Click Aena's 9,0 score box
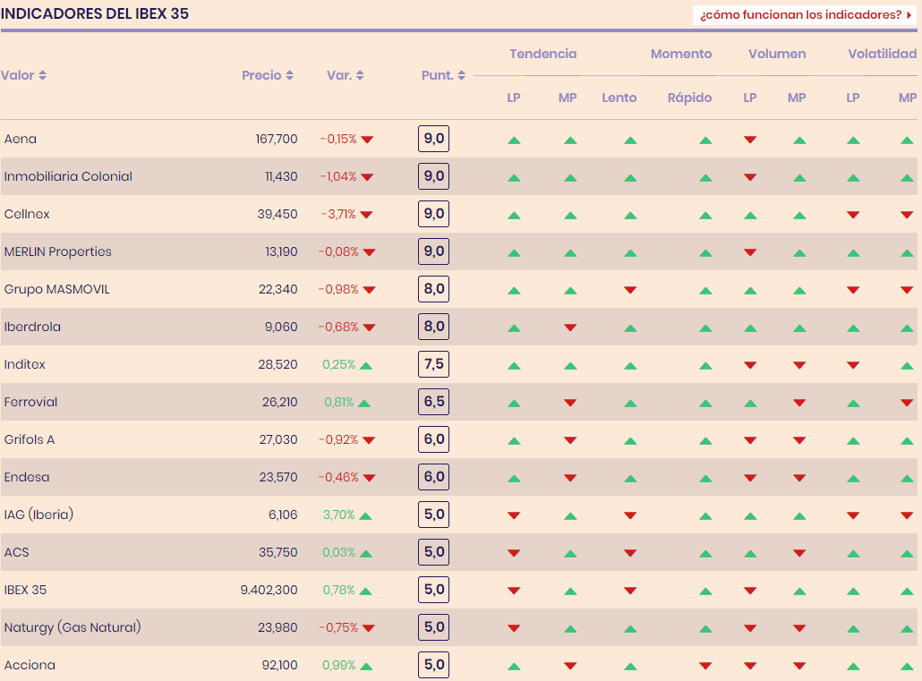 (433, 140)
